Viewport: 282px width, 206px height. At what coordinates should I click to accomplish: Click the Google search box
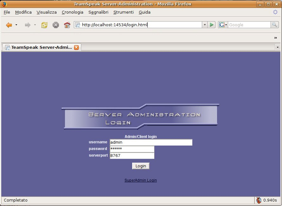pos(249,25)
